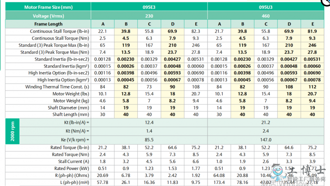Click row label 'Rated Torque (lb-in)'

pyautogui.click(x=70, y=148)
